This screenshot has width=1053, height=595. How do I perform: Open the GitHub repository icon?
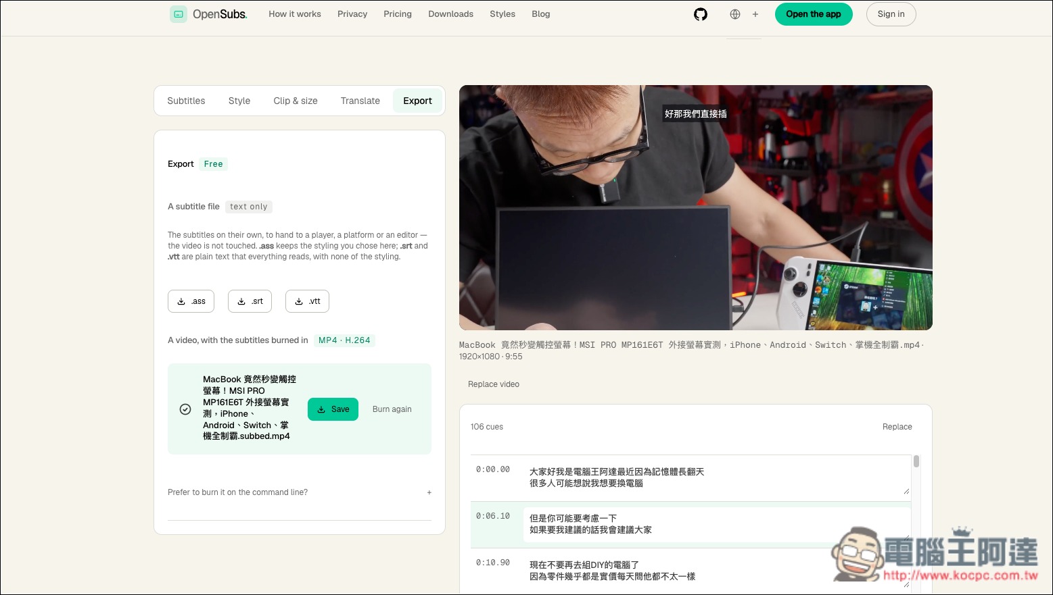click(x=701, y=14)
